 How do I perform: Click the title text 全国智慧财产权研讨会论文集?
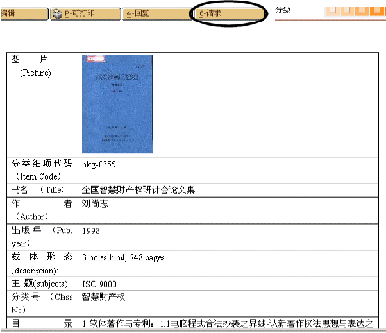138,190
